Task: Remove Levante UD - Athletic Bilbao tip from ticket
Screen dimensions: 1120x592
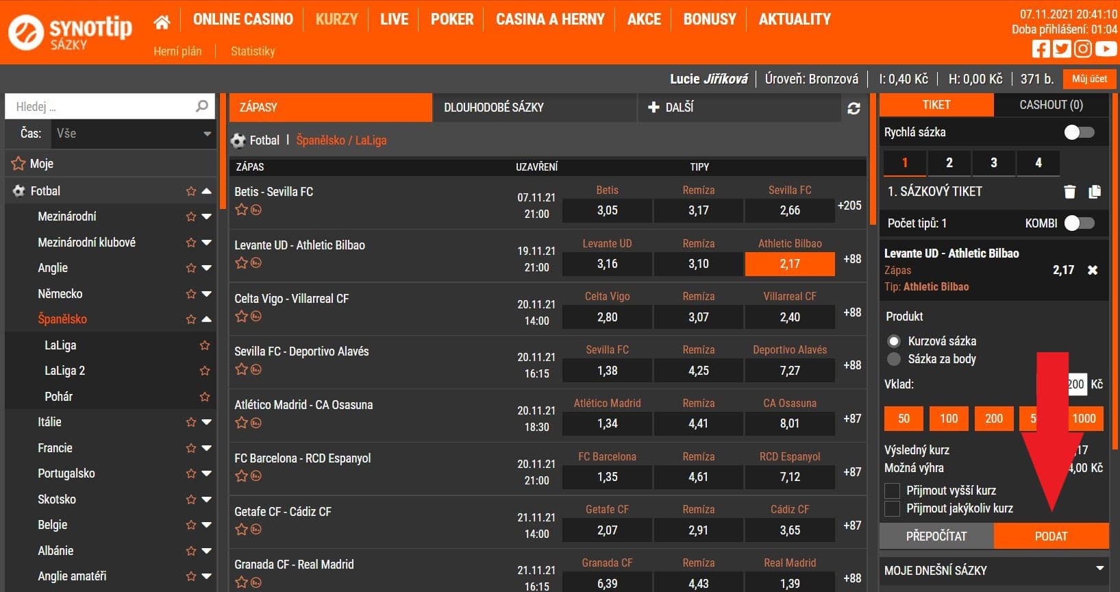Action: 1093,270
